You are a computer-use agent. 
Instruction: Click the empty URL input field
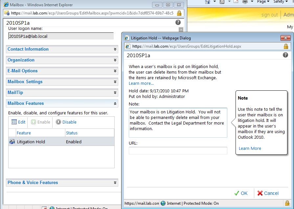click(x=178, y=151)
